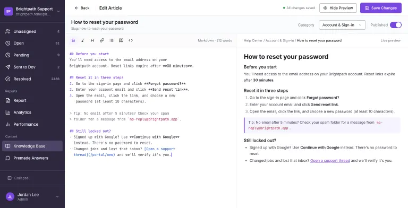408x208 pixels.
Task: Click the JL user avatar
Action: (10, 197)
